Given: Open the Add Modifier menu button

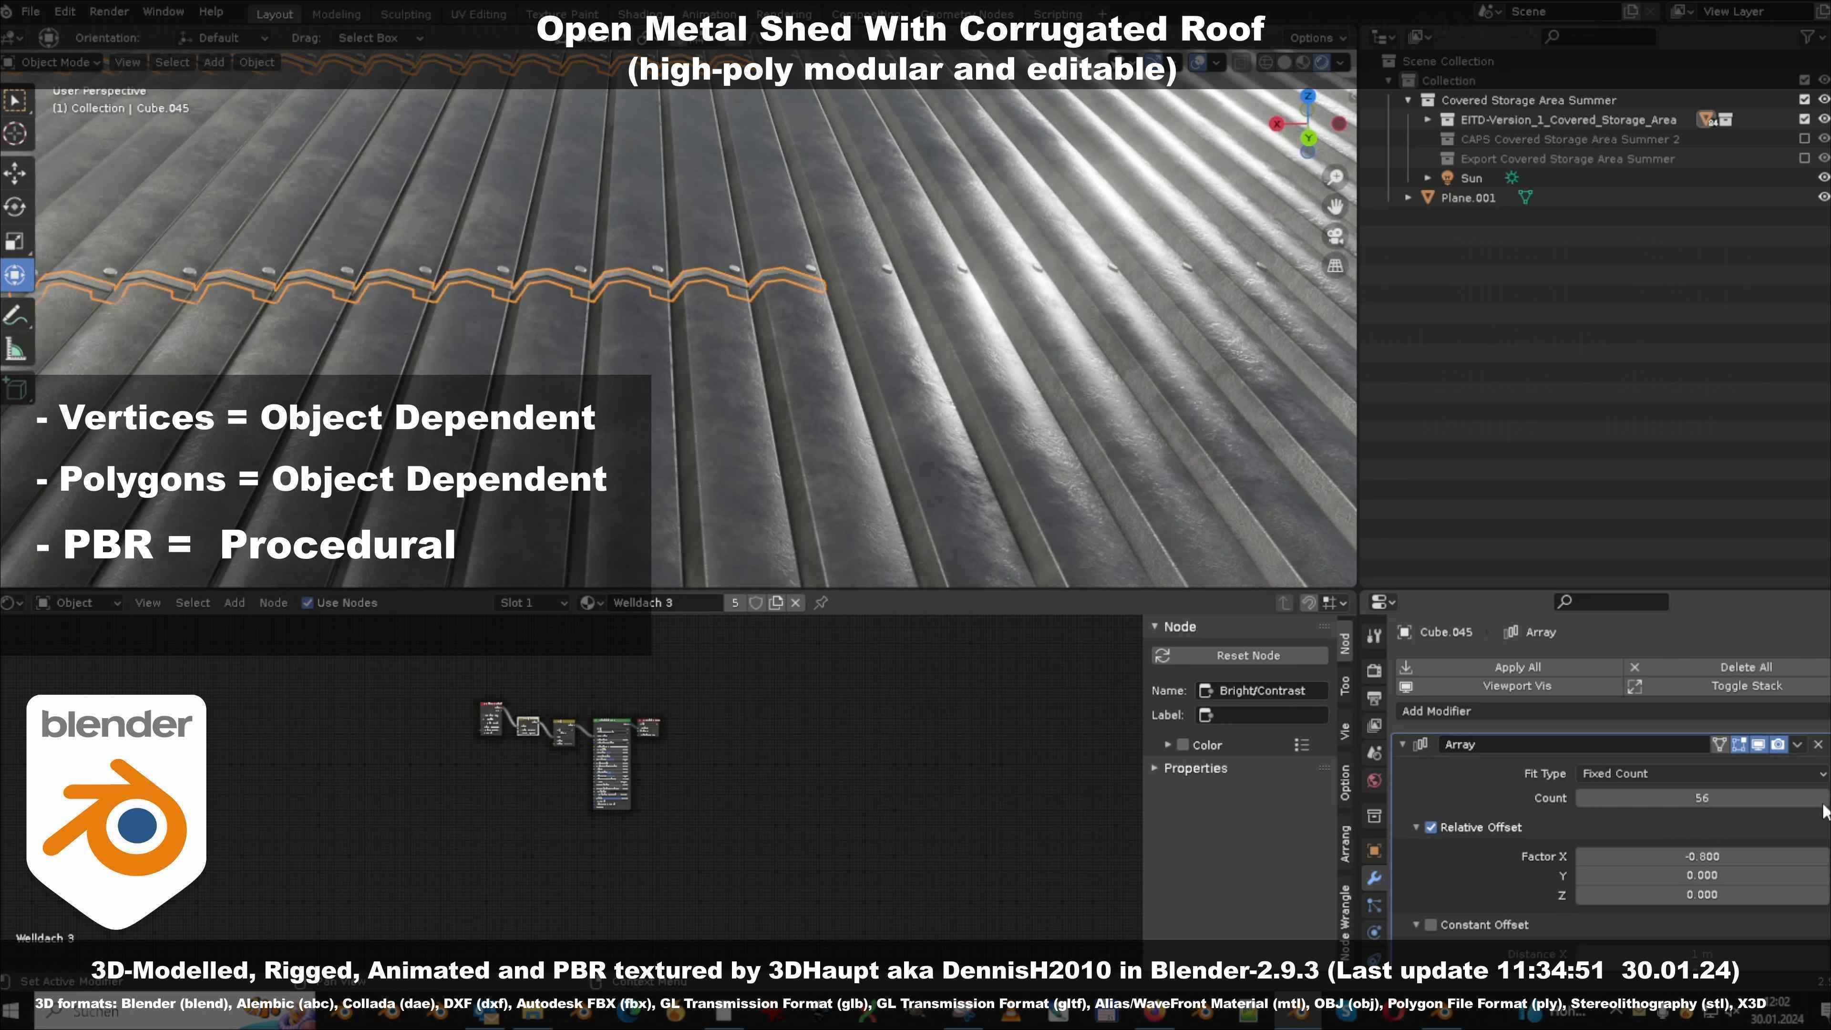Looking at the screenshot, I should point(1612,711).
